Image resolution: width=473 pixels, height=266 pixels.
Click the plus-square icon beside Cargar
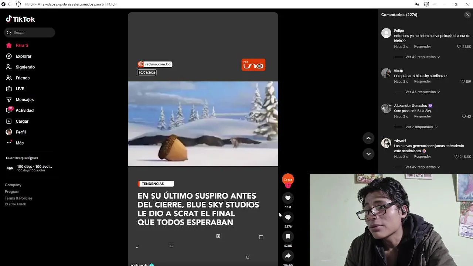[9, 121]
